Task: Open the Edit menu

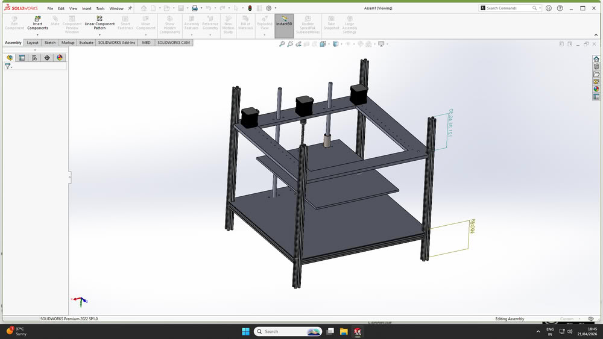Action: 61,8
